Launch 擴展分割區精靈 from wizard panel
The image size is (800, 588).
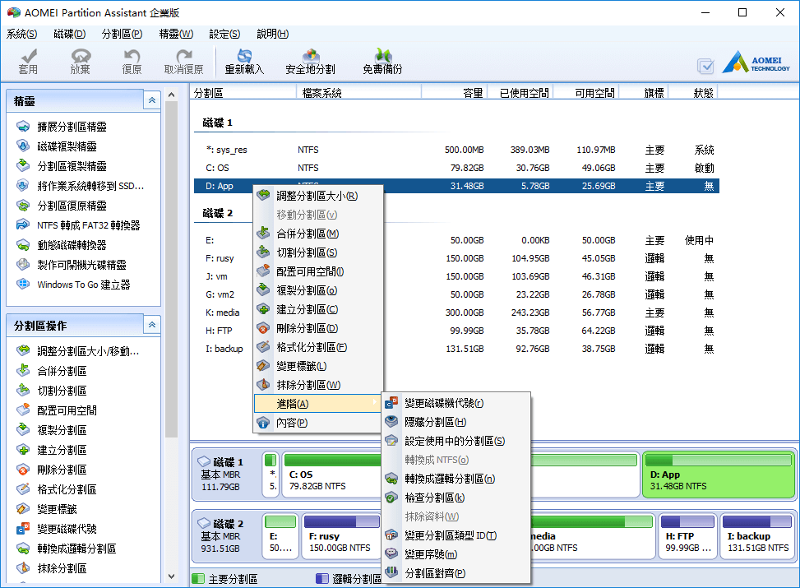[x=72, y=127]
